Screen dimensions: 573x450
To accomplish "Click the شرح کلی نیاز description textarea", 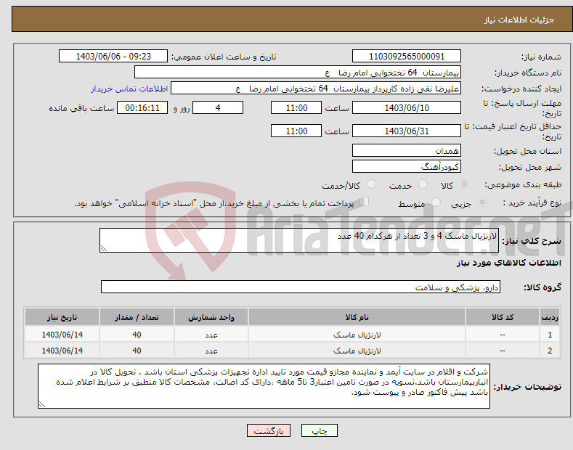I will (299, 240).
